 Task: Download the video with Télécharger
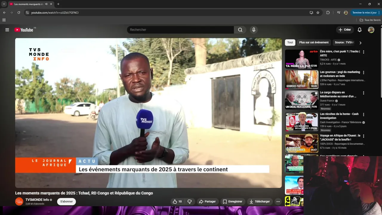[260, 202]
